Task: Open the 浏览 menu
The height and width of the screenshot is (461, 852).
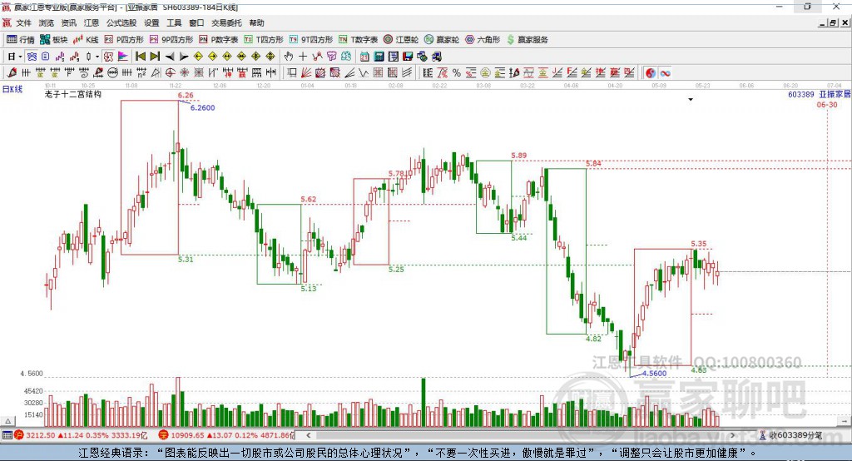Action: click(47, 22)
